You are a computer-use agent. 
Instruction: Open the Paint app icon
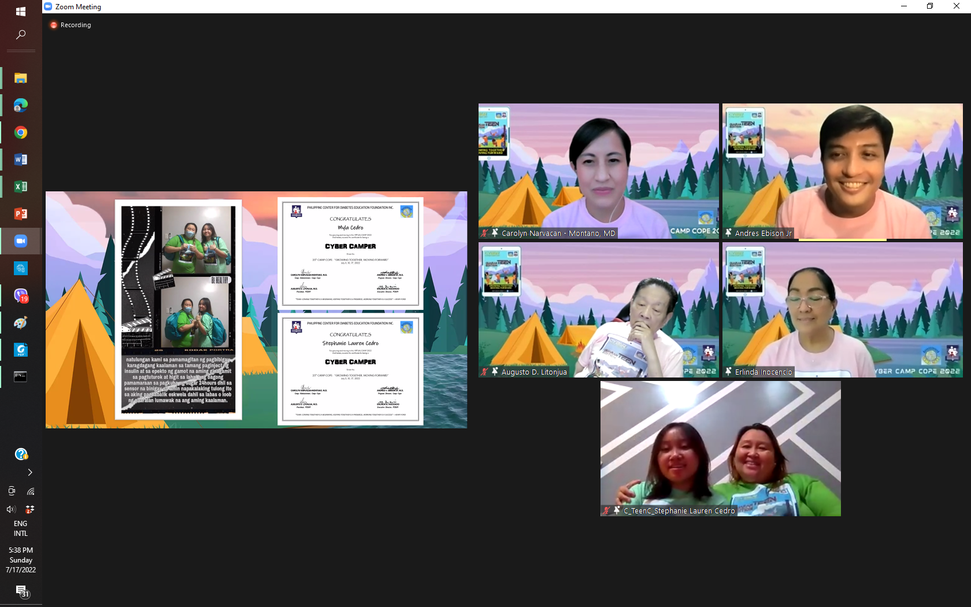tap(21, 323)
